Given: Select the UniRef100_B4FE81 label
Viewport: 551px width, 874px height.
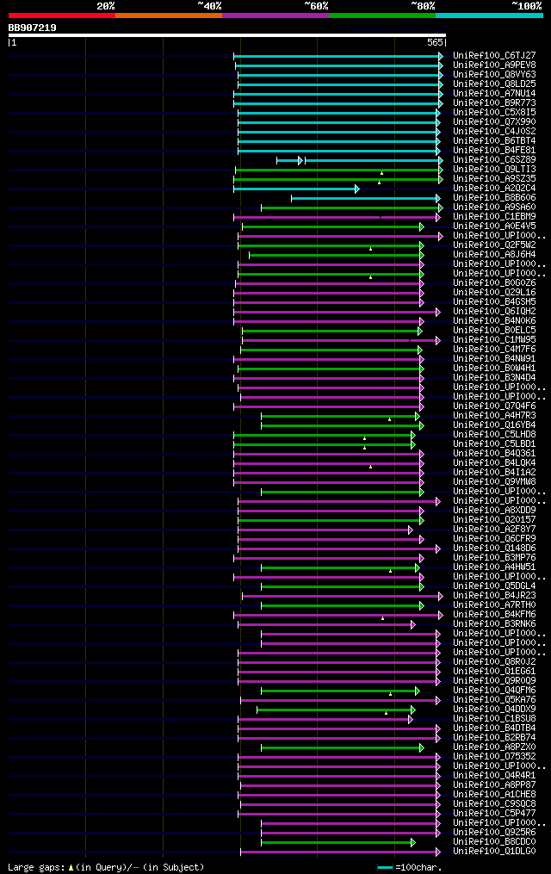Looking at the screenshot, I should (494, 151).
